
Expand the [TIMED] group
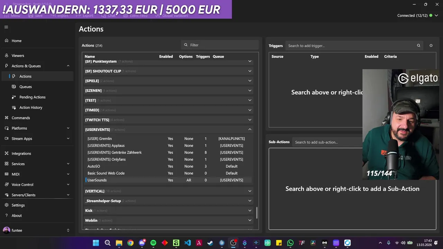(250, 110)
